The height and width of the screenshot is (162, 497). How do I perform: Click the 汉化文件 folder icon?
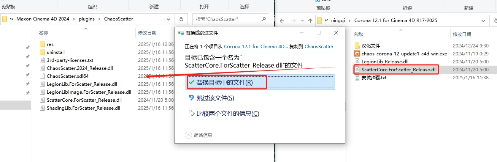357,46
